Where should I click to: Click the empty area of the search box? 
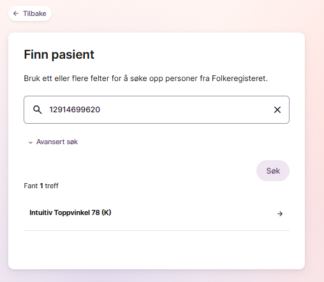[185, 110]
